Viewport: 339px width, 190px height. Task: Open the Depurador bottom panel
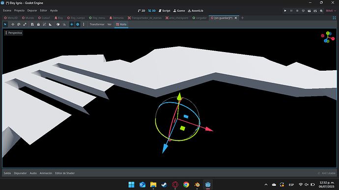20,173
